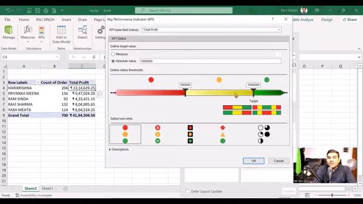Click column C header
The image size is (363, 204).
pyautogui.click(x=82, y=66)
